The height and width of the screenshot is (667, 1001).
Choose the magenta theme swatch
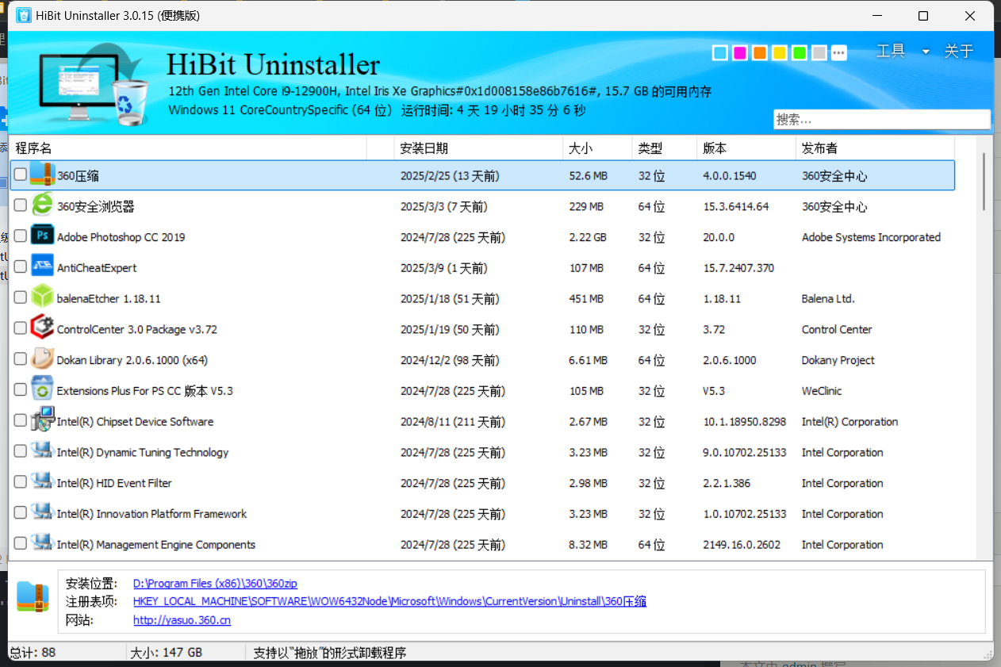pos(740,52)
